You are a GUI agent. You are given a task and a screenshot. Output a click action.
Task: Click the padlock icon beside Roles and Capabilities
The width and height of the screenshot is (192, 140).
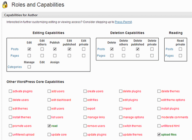tap(5, 5)
